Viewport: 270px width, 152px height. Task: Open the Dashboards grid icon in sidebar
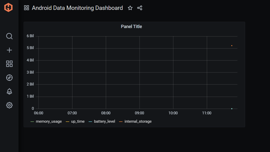(9, 64)
